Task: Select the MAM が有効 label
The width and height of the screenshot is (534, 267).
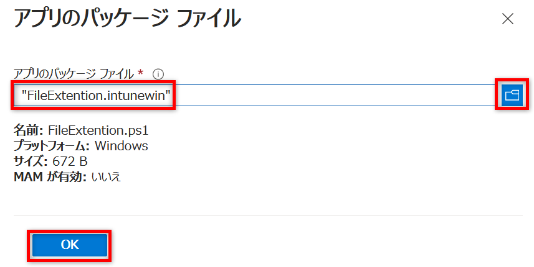Action: 50,177
